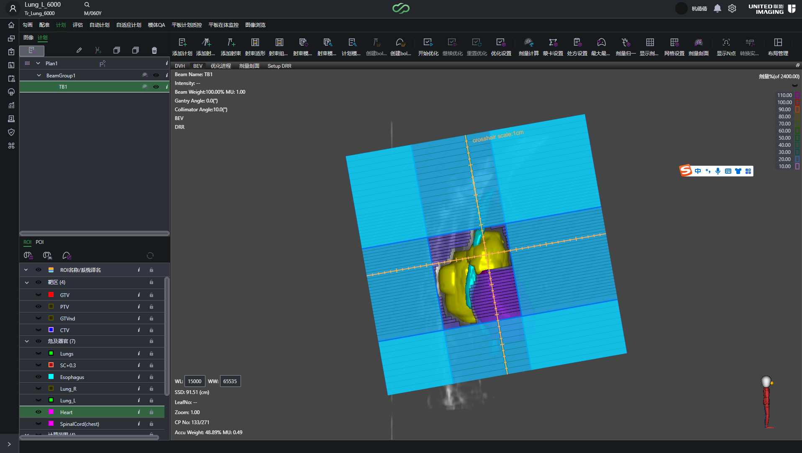The image size is (802, 453).
Task: Click the 网格设置 grid settings icon
Action: (x=674, y=42)
